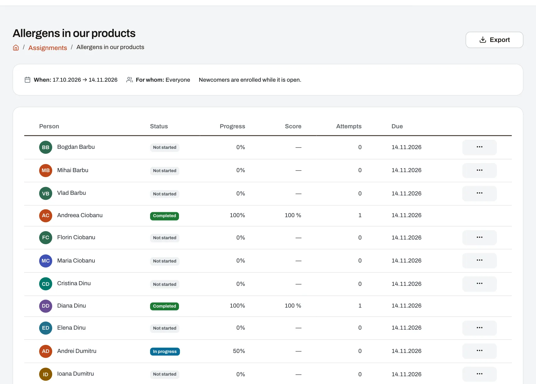The width and height of the screenshot is (536, 384).
Task: Click the home icon in the breadcrumb
Action: coord(16,48)
